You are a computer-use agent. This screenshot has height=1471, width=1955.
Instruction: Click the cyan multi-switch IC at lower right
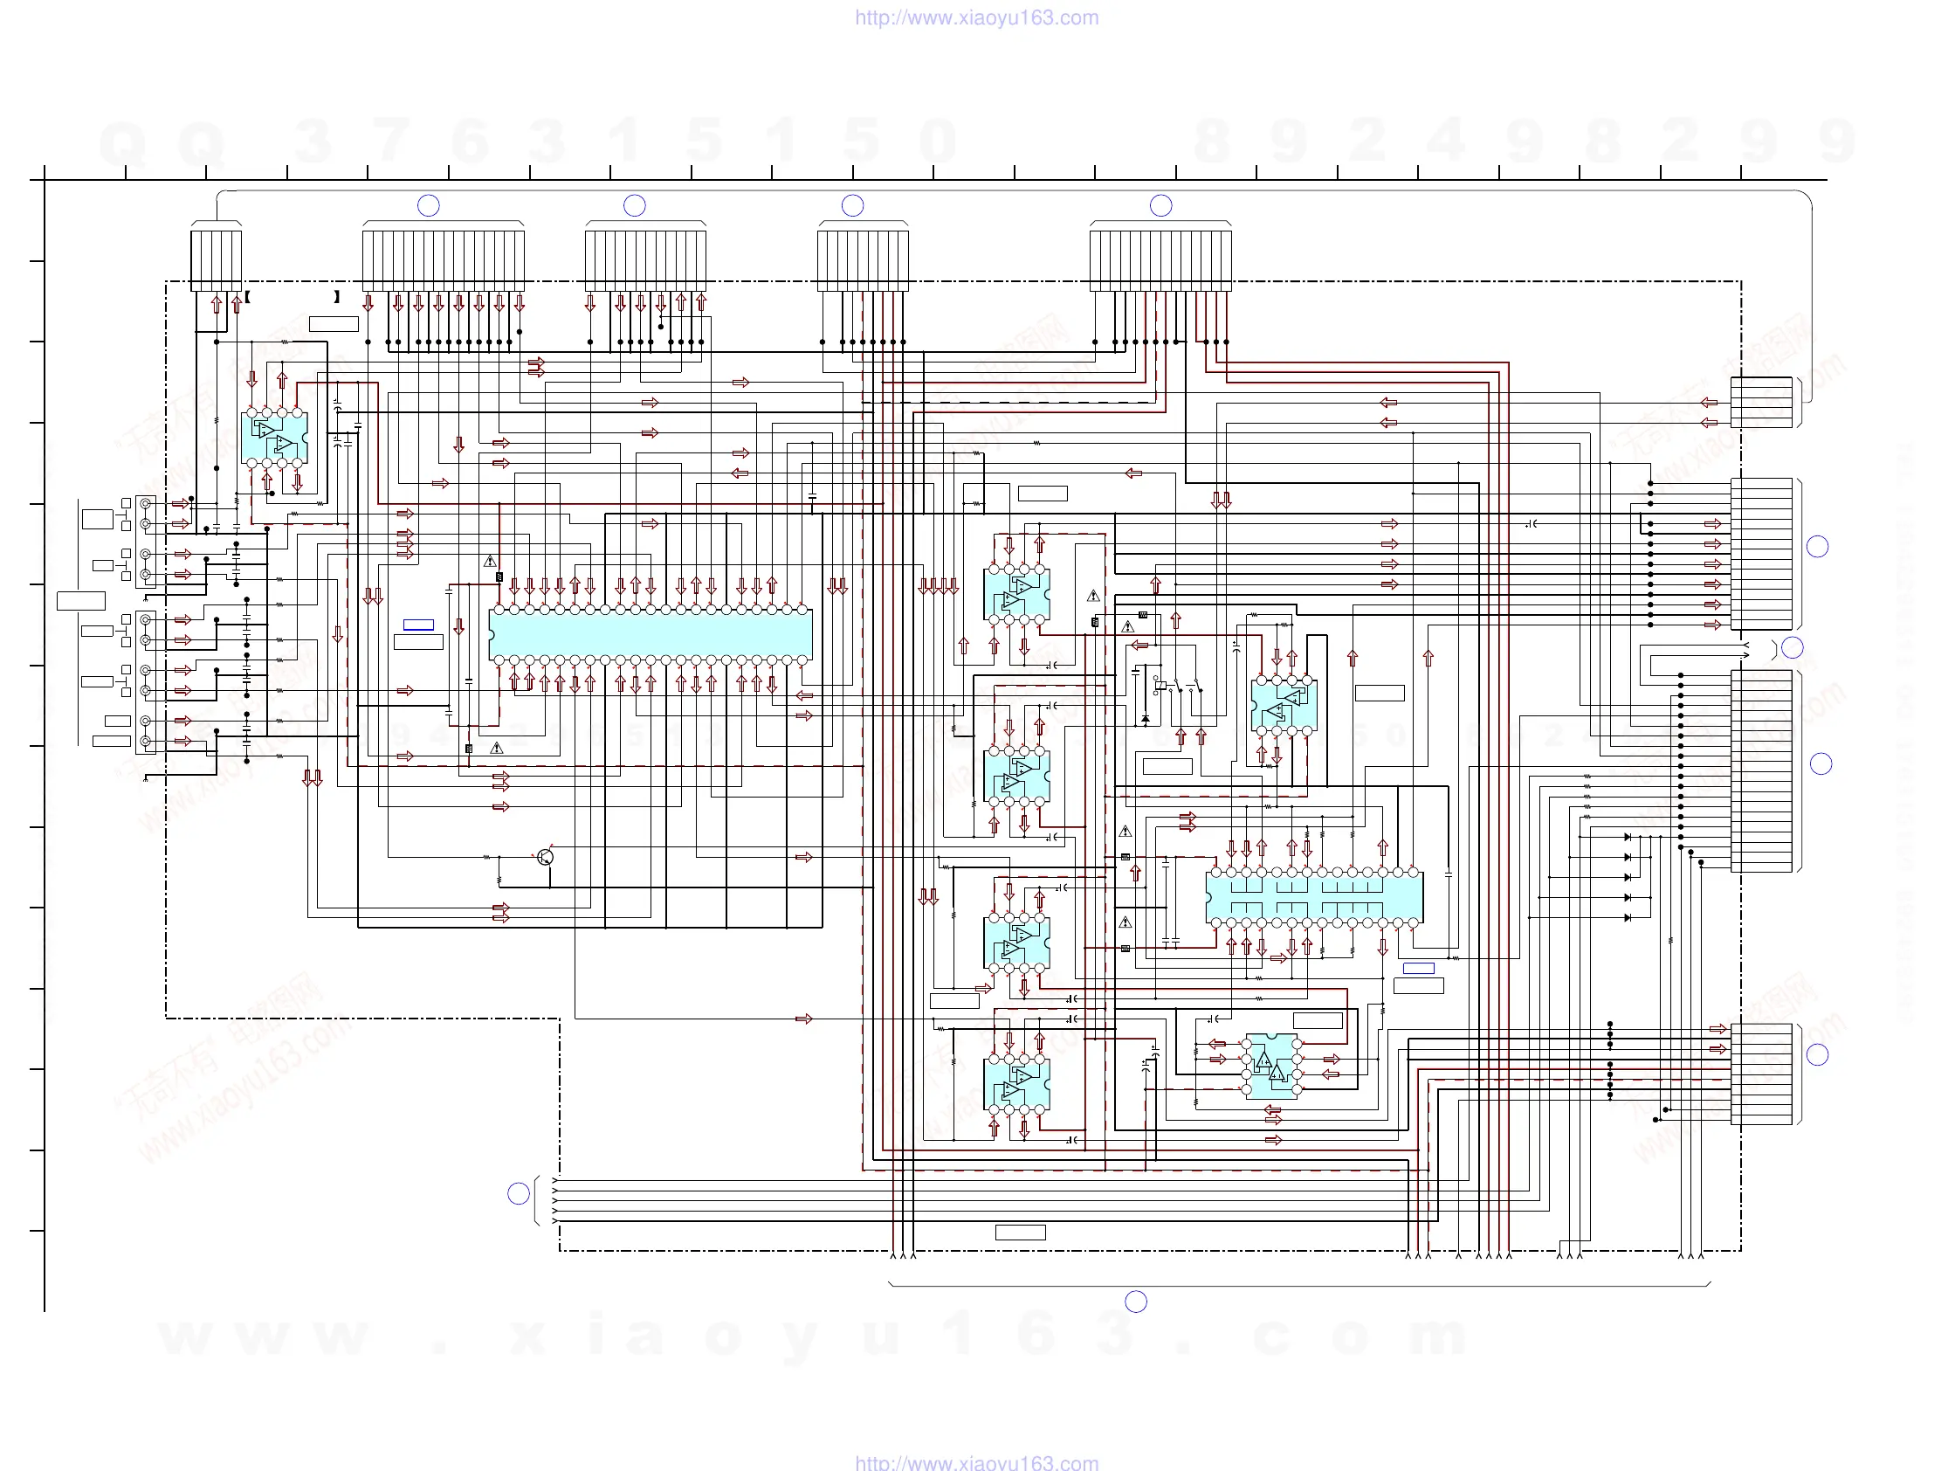1314,897
